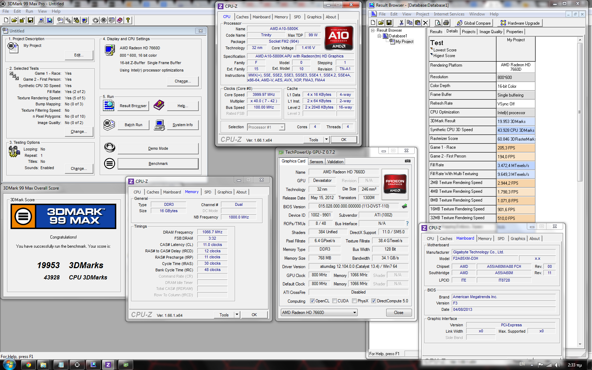Click Print Preview icon in Result Browser toolbar

point(438,23)
